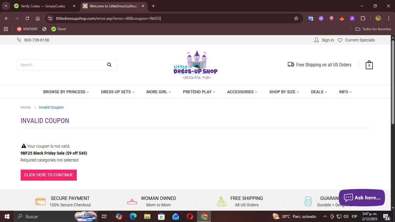Click Home breadcrumb link
Image resolution: width=395 pixels, height=222 pixels.
coord(26,107)
